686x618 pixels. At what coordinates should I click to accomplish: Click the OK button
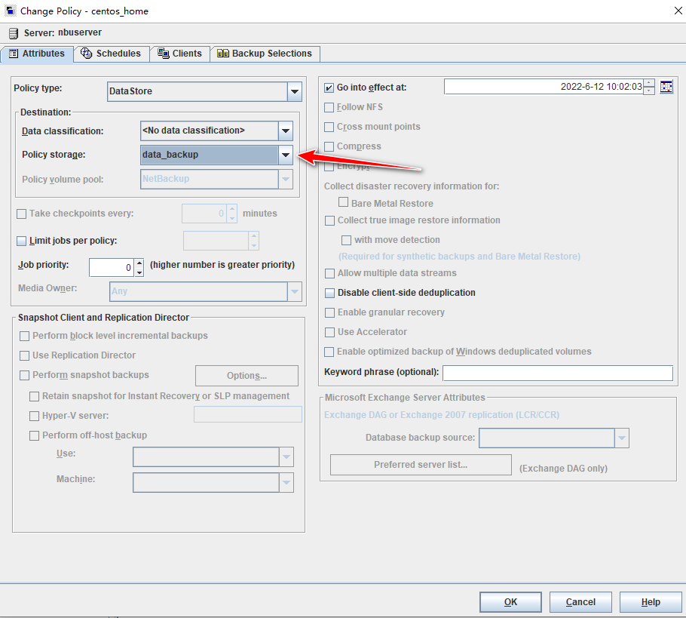coord(510,602)
